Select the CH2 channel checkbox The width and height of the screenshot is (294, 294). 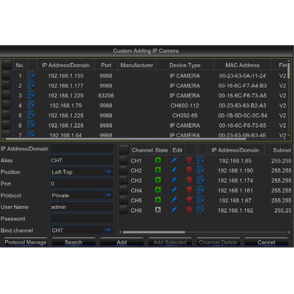[124, 171]
